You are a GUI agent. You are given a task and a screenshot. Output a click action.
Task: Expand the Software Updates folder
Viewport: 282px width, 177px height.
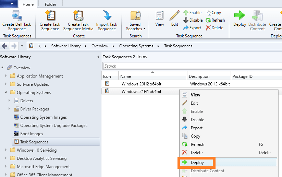[x=6, y=84]
